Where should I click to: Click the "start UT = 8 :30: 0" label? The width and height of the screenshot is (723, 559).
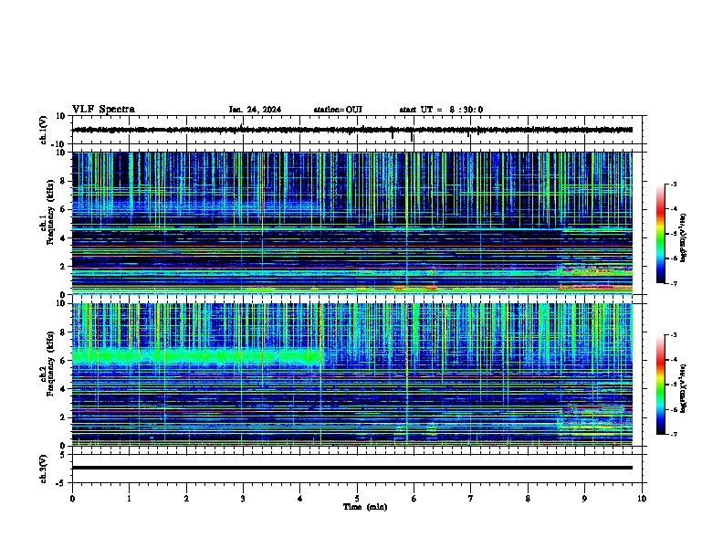(441, 110)
